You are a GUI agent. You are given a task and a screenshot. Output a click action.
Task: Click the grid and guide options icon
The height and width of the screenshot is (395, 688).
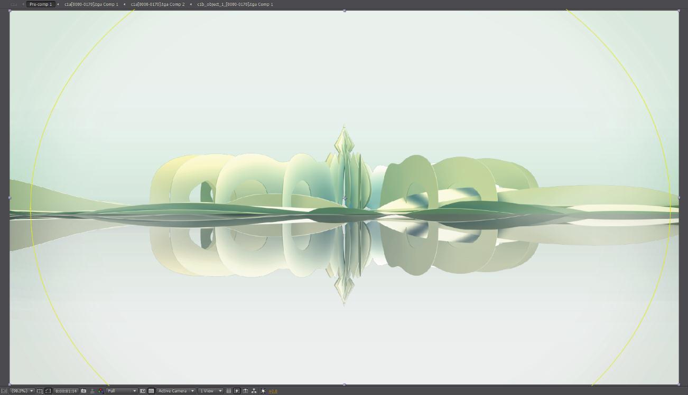click(40, 391)
